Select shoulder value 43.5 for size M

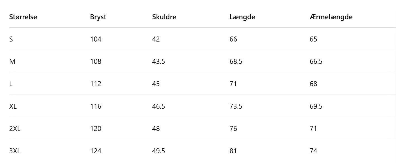pyautogui.click(x=158, y=62)
